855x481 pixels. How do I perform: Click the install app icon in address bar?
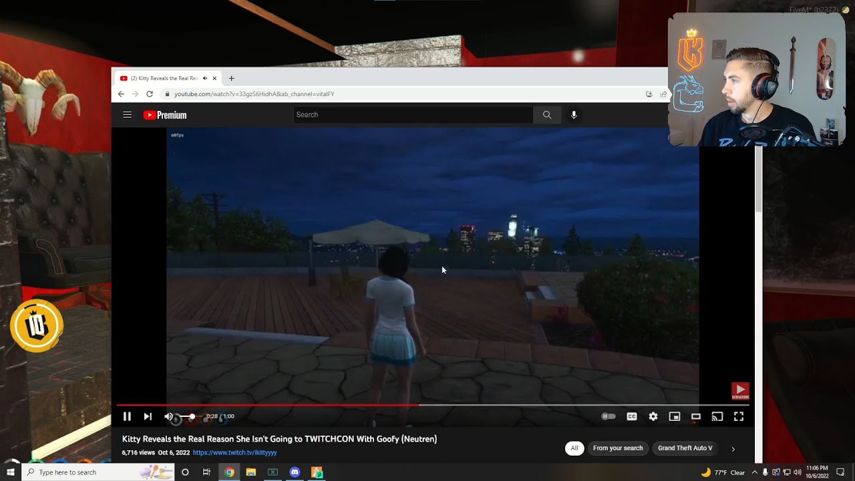pyautogui.click(x=649, y=94)
